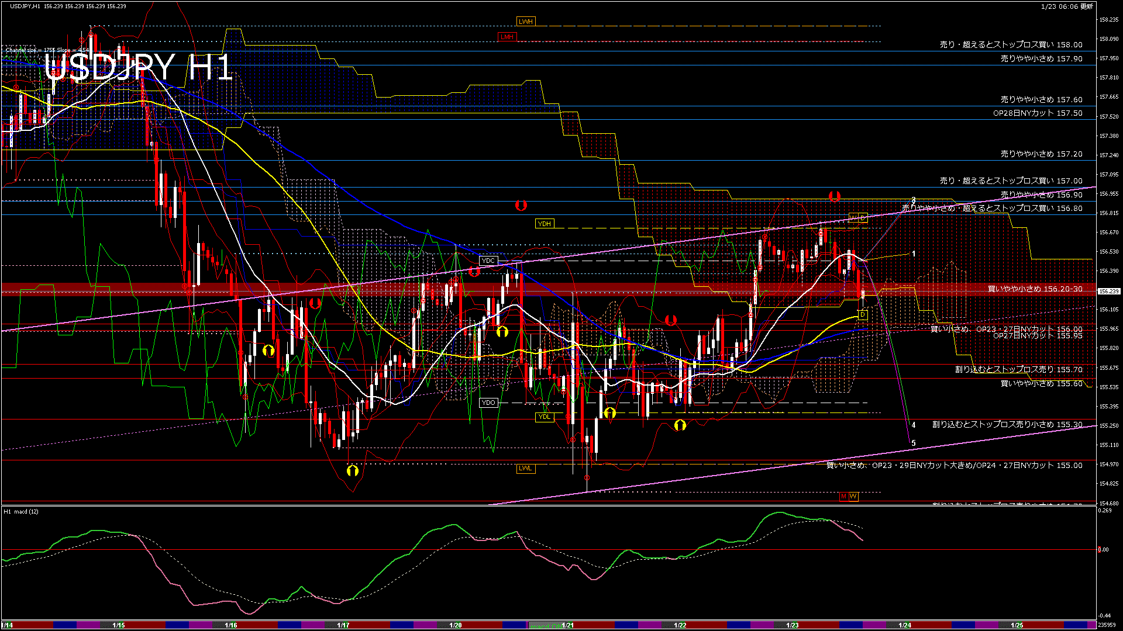Viewport: 1123px width, 631px height.
Task: Click the current price tag 156.239
Action: click(x=1109, y=291)
